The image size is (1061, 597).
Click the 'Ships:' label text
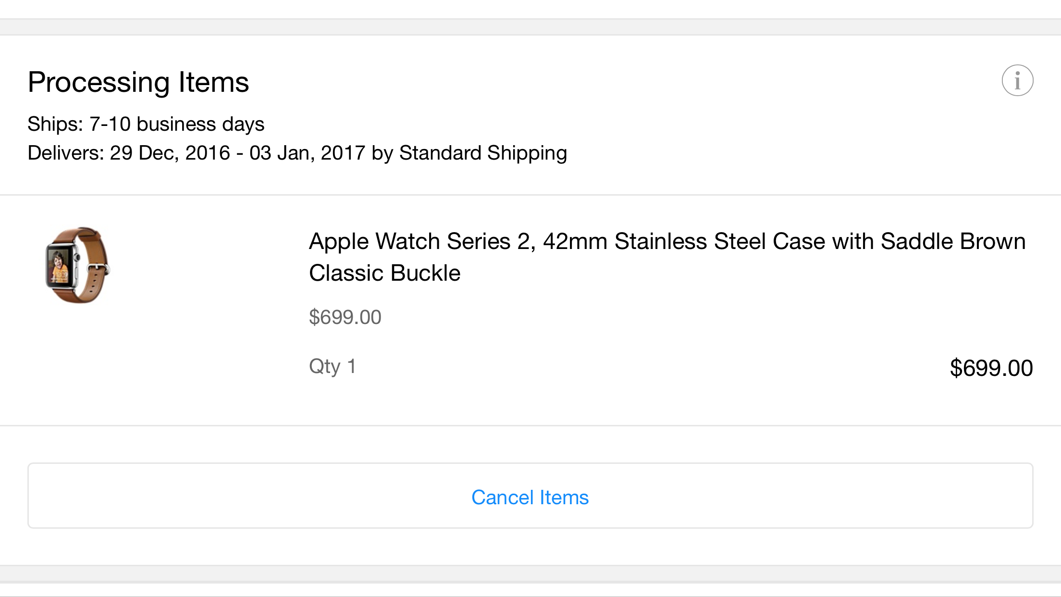click(55, 124)
